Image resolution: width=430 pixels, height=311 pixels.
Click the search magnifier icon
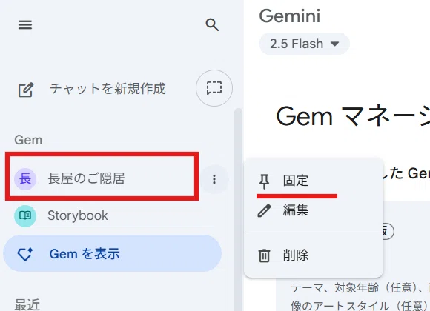point(212,25)
